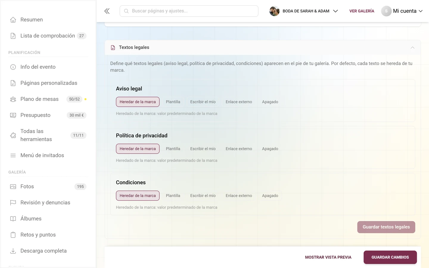Click the Álbumes book icon
Viewport: 429px width, 268px height.
tap(13, 219)
